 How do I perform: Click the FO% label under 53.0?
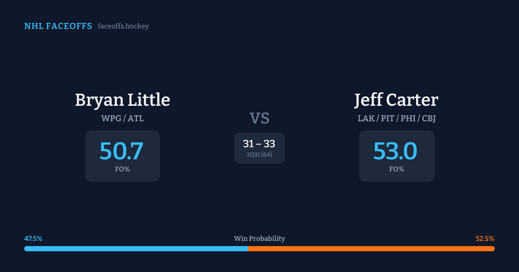[397, 169]
